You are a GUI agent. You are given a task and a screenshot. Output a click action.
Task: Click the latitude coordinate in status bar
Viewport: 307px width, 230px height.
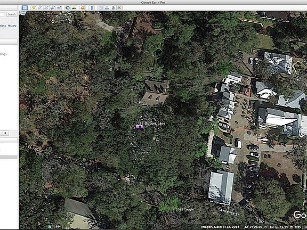tap(255, 227)
